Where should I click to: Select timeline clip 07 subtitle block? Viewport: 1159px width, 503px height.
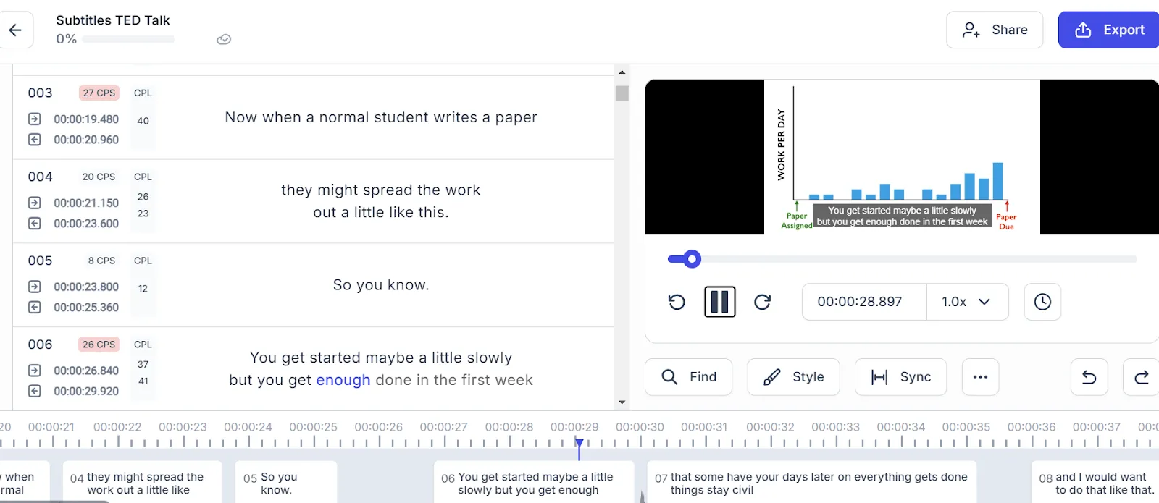coord(811,482)
